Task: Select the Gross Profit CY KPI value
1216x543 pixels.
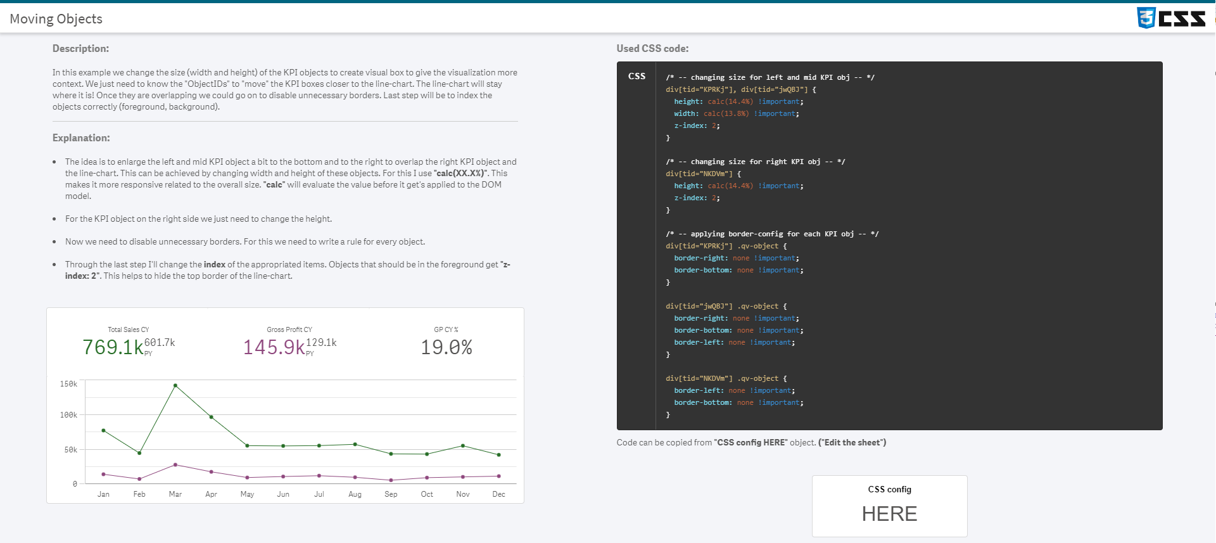Action: [274, 347]
